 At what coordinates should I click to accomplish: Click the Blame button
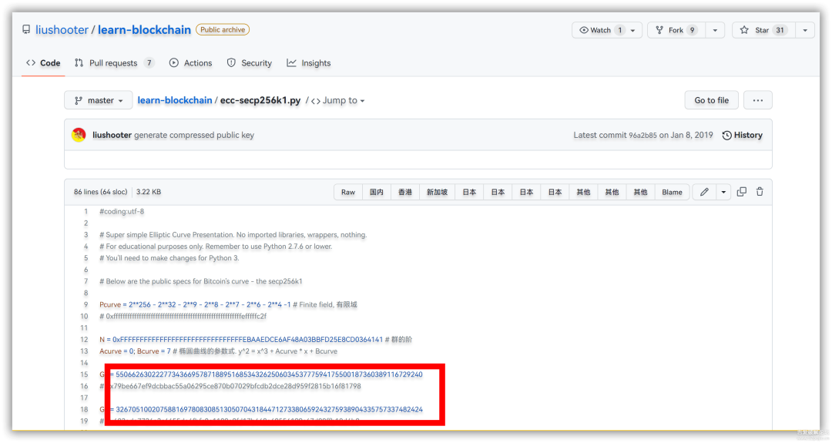pos(672,192)
